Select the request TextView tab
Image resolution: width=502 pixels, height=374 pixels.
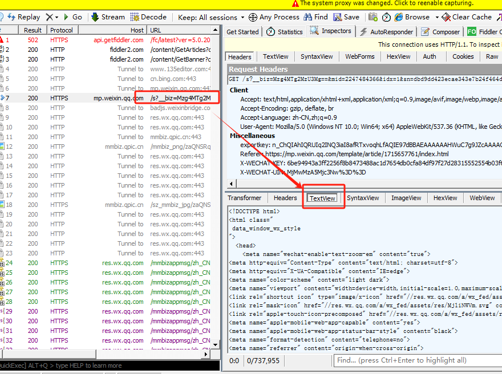(276, 56)
